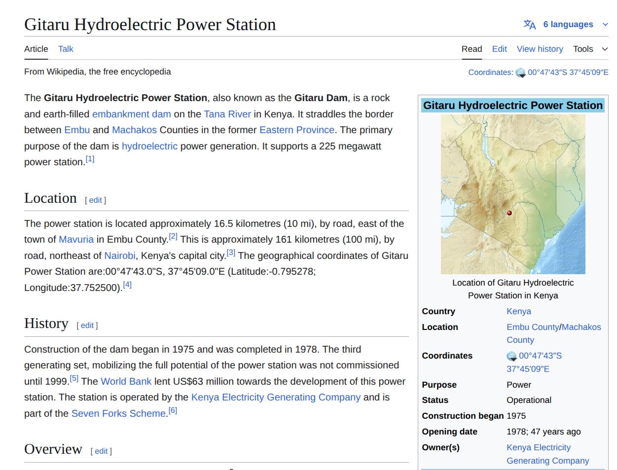Follow the Seven Forks Scheme link
This screenshot has width=617, height=470.
click(x=119, y=413)
